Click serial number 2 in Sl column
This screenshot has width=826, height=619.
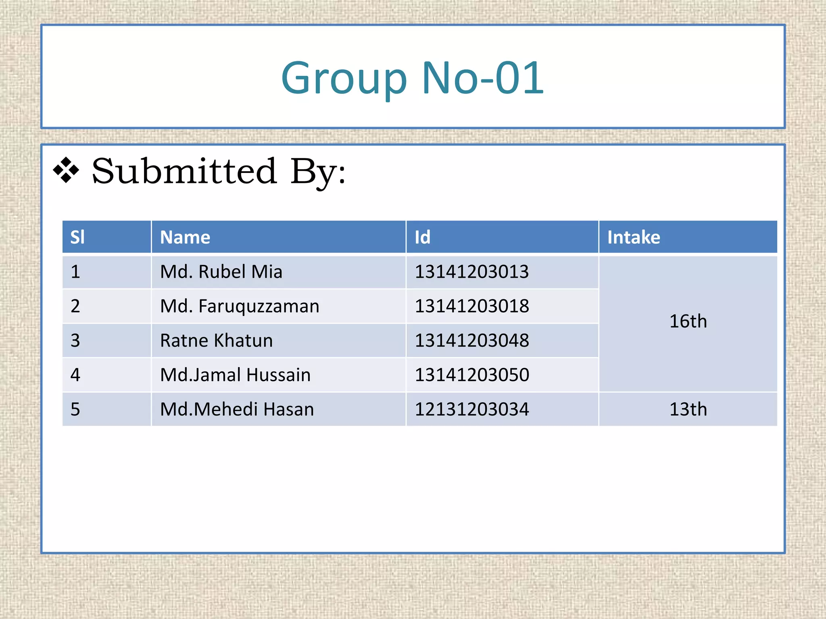[x=75, y=306]
